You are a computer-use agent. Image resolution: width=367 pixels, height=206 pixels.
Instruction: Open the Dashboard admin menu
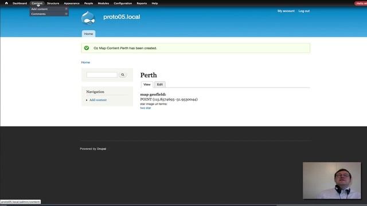19,3
